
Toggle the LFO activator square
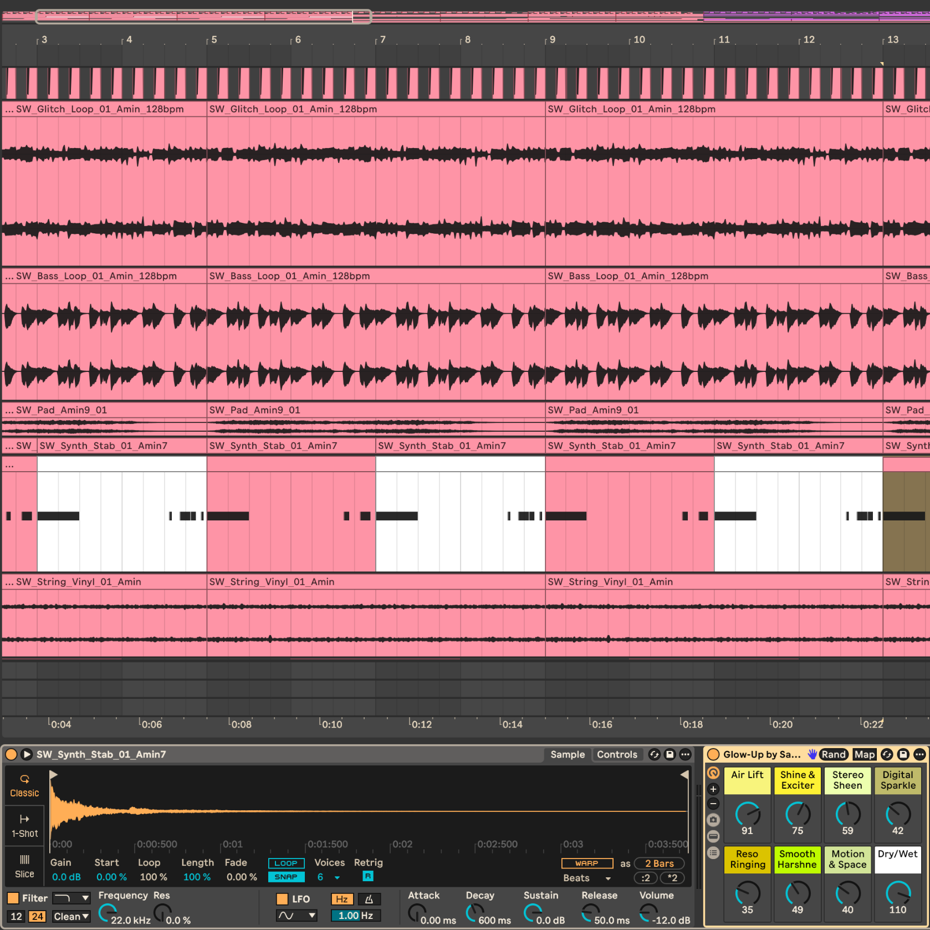[282, 899]
